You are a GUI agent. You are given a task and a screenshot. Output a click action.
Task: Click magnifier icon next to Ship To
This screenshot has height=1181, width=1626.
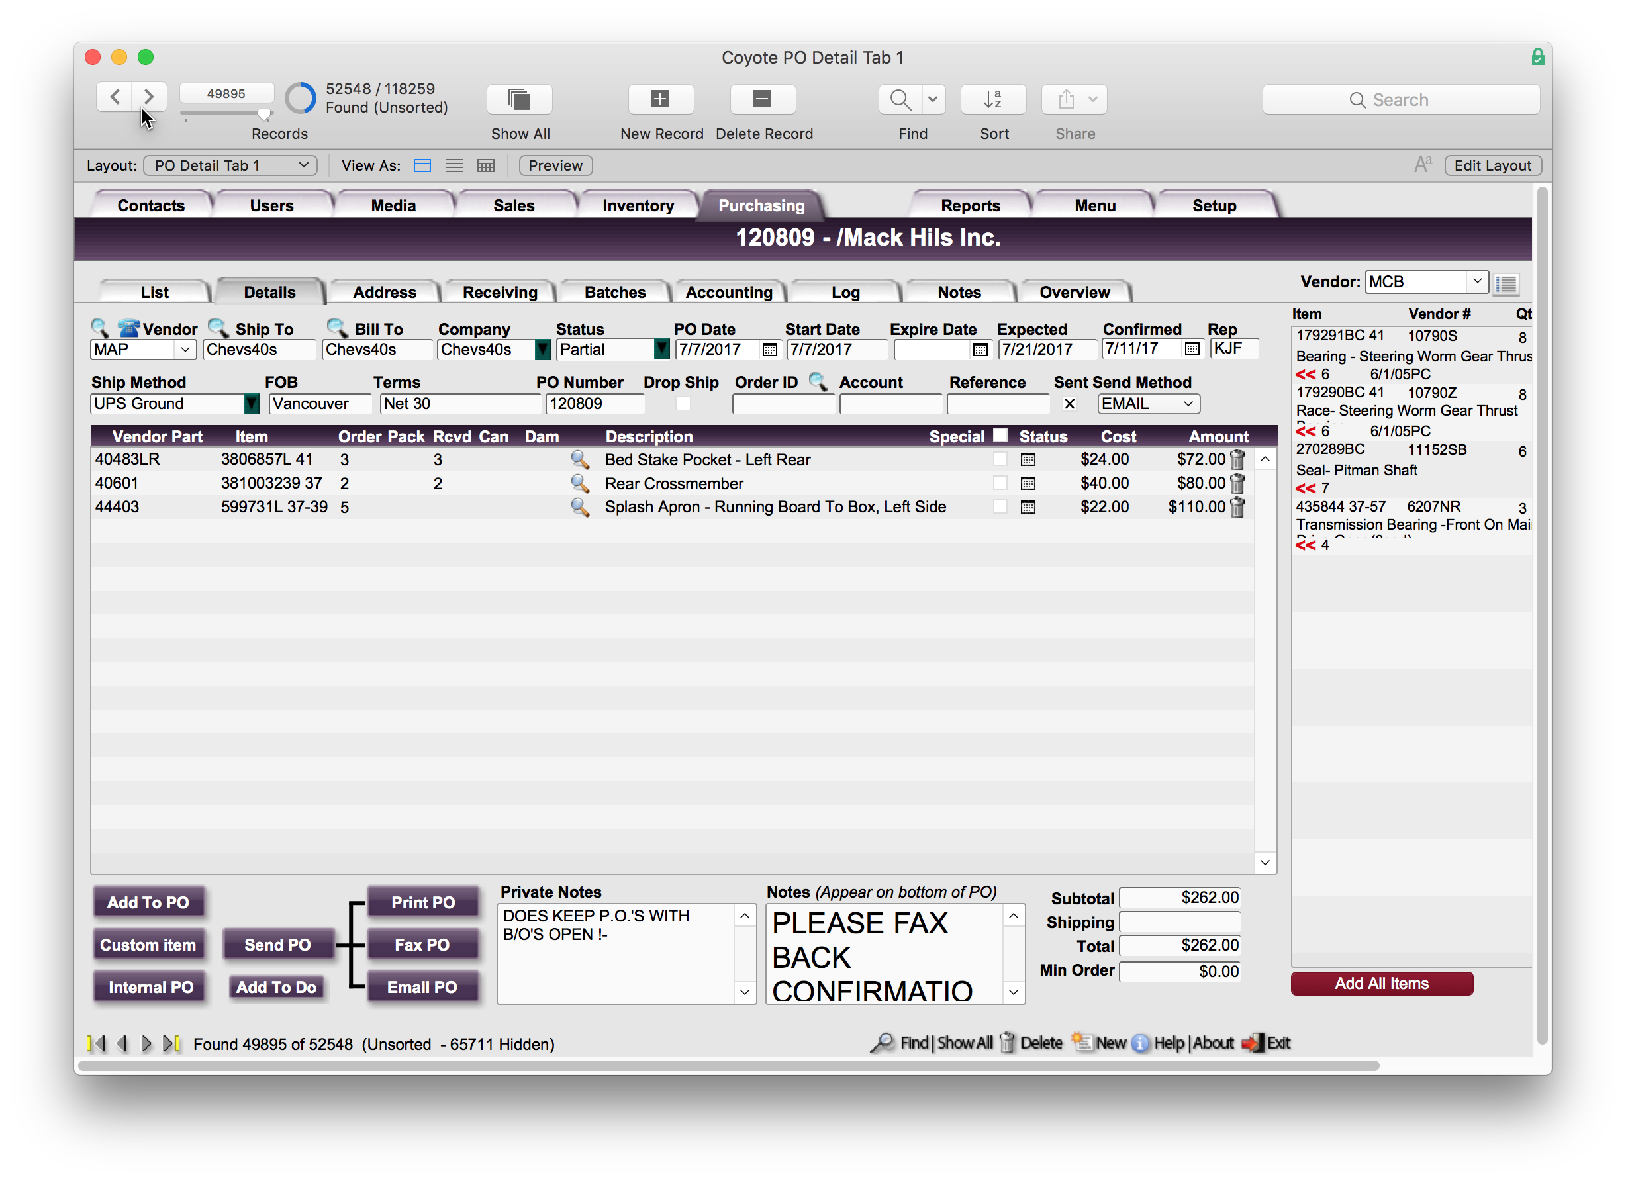coord(218,328)
